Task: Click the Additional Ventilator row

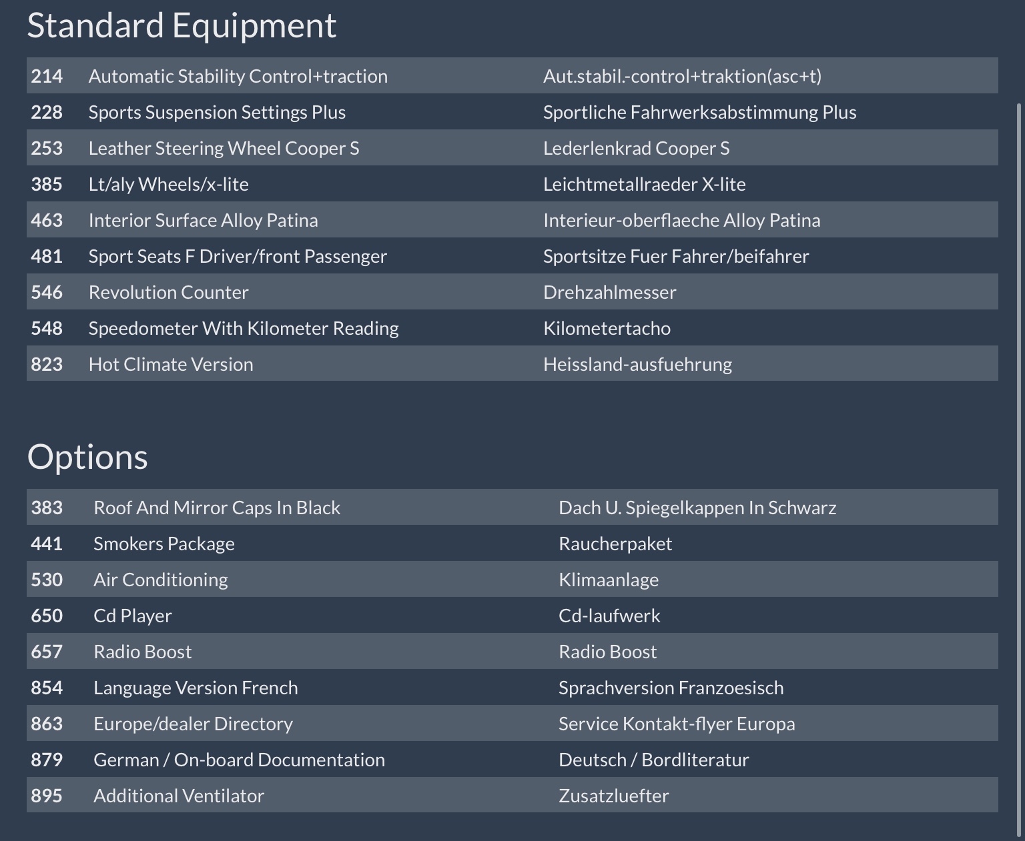Action: 179,796
